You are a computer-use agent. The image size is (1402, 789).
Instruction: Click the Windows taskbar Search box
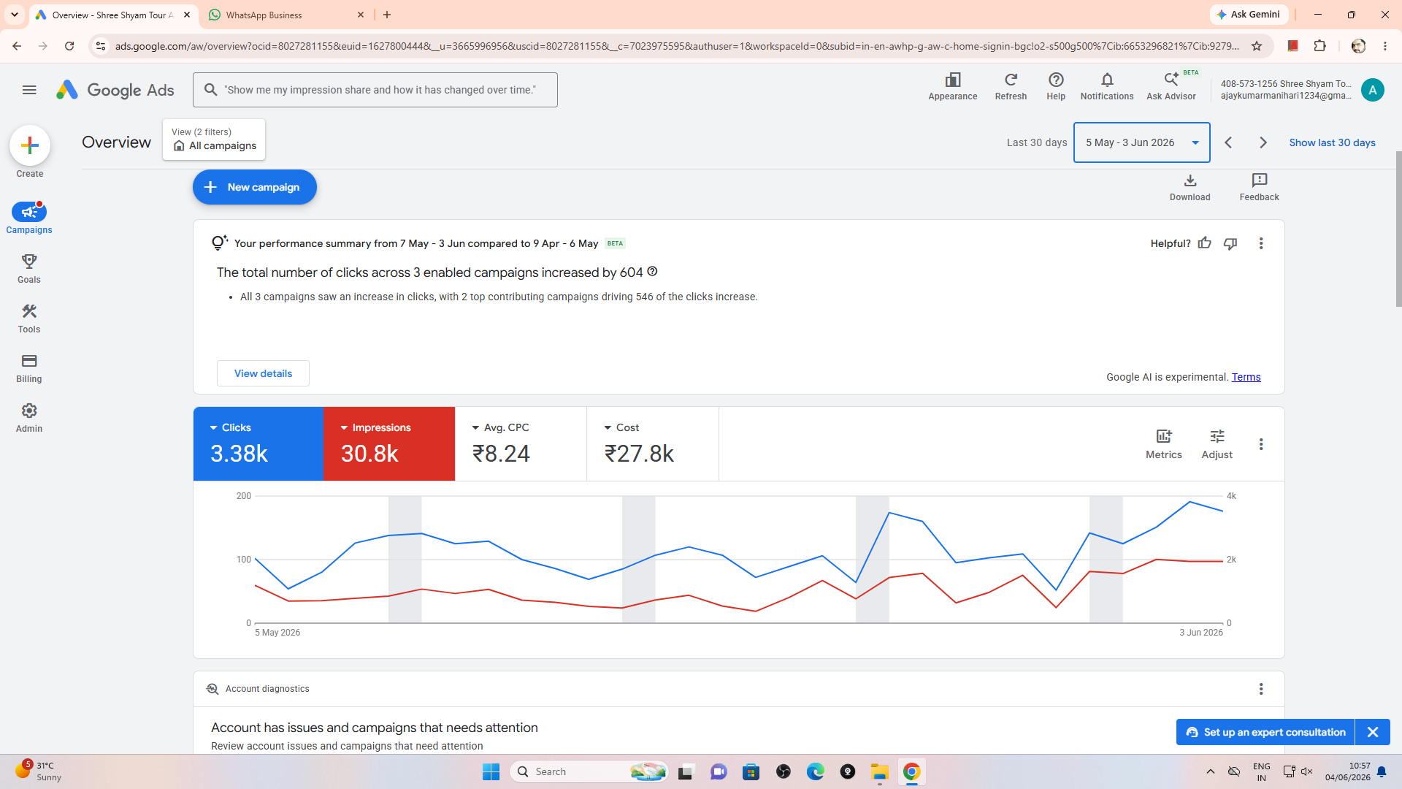coord(589,771)
